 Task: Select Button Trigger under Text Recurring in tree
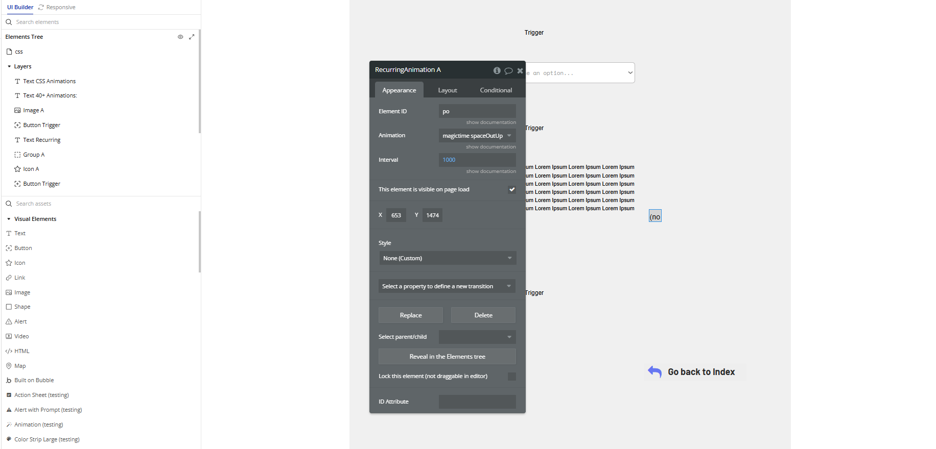(x=41, y=184)
